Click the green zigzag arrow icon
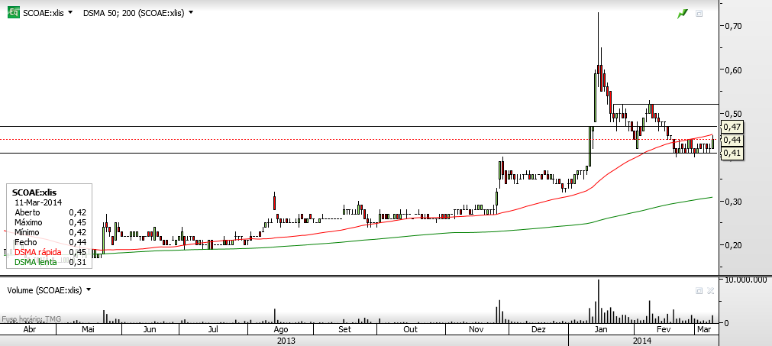This screenshot has height=346, width=772. pos(682,14)
